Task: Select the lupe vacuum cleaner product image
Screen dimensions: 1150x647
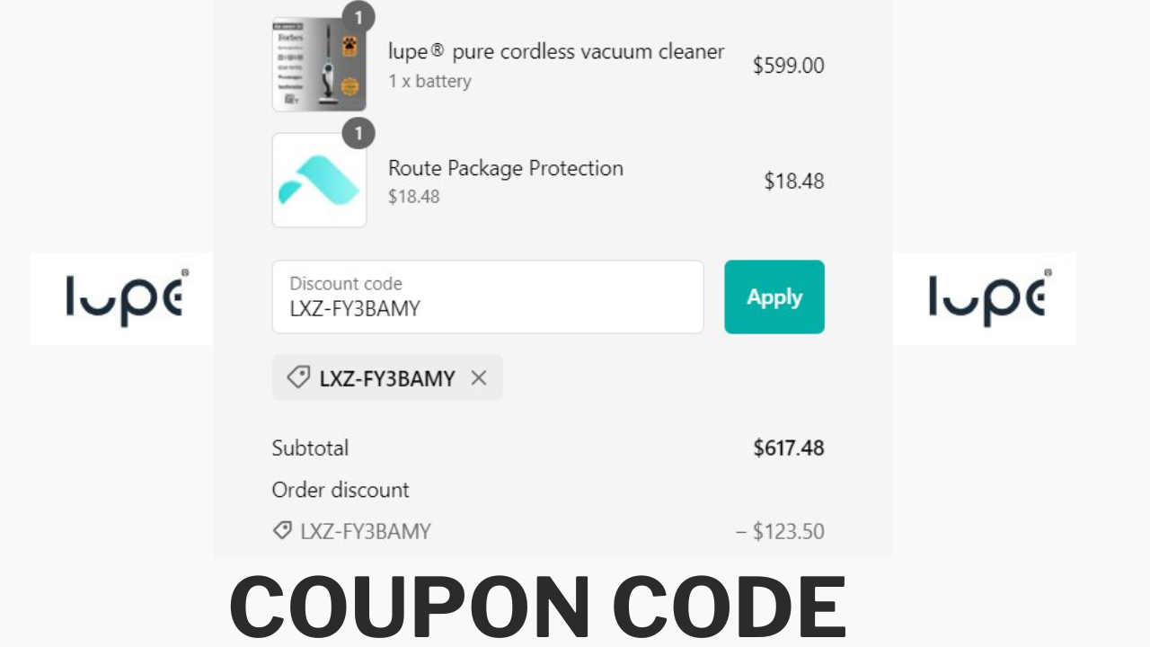Action: click(319, 63)
